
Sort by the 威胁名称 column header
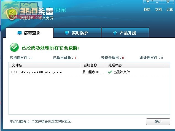click(x=93, y=65)
